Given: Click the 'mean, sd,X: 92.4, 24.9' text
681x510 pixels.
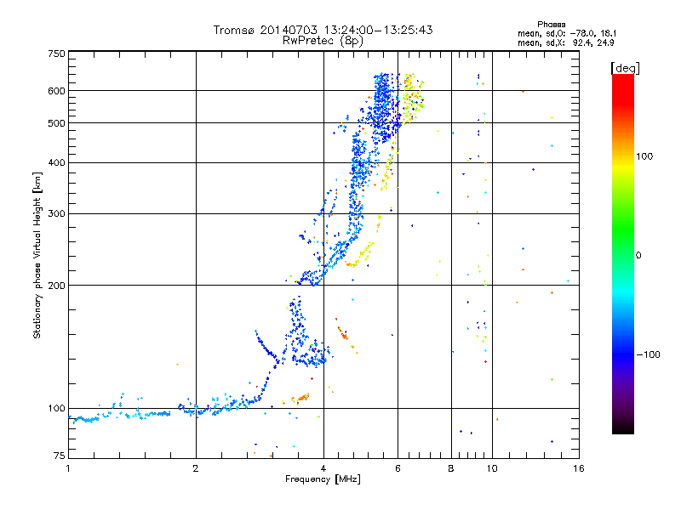Looking at the screenshot, I should 565,42.
